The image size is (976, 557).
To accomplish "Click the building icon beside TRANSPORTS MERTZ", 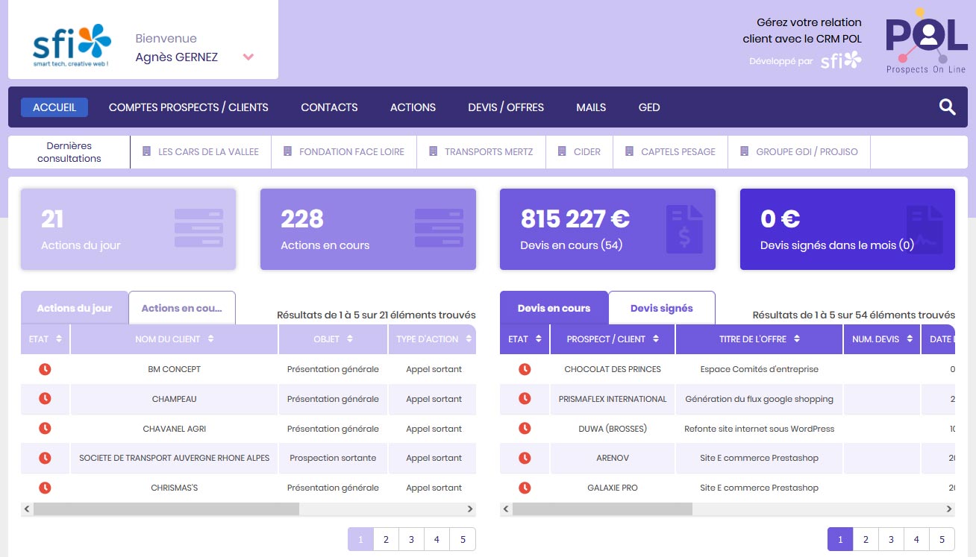I will click(433, 151).
